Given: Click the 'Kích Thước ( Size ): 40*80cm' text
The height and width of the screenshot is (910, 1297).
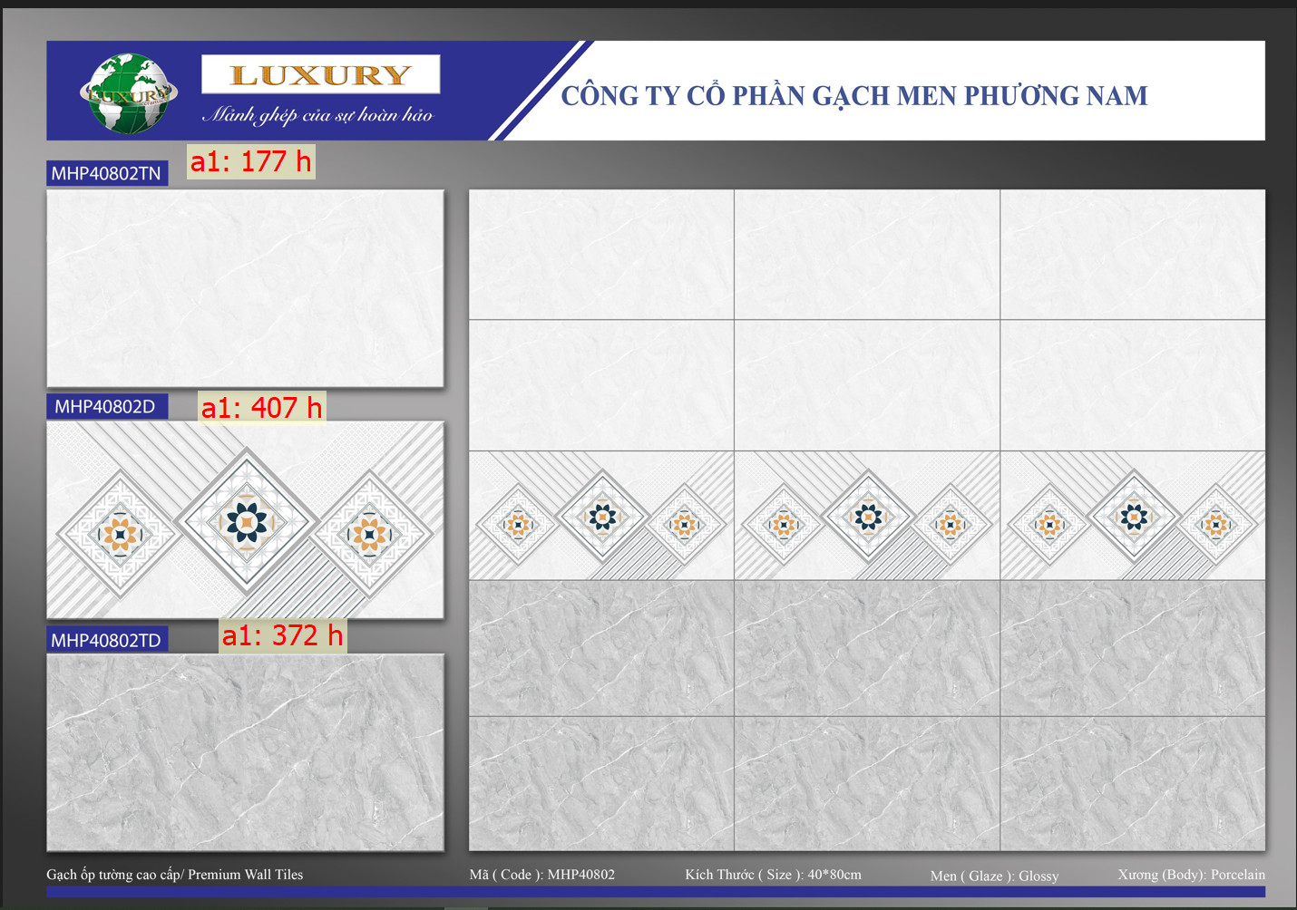Looking at the screenshot, I should [774, 875].
